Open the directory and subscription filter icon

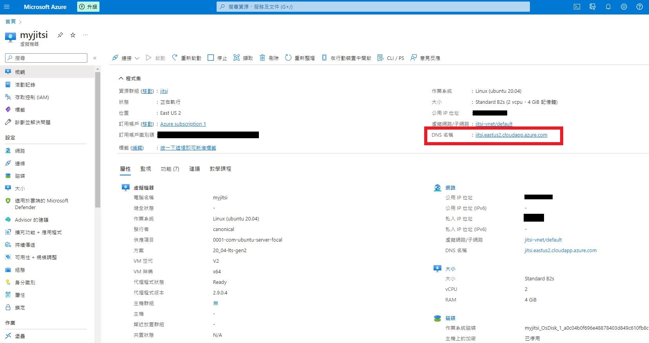593,7
